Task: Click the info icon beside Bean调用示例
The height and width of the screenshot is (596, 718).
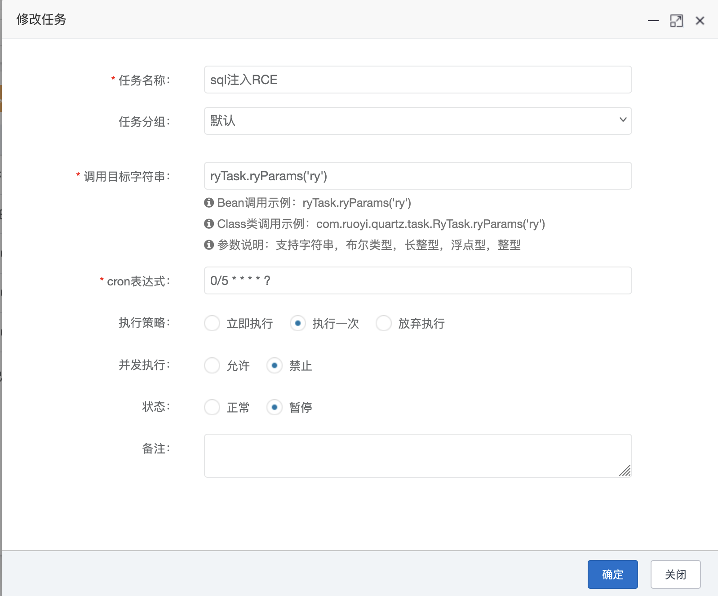Action: coord(209,203)
